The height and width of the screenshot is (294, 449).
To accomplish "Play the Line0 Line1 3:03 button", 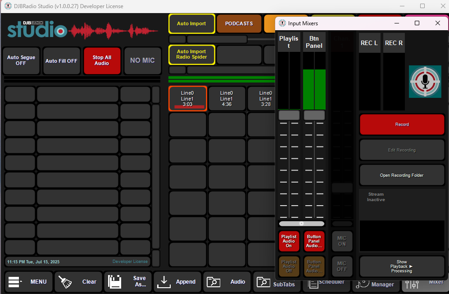I will [187, 99].
